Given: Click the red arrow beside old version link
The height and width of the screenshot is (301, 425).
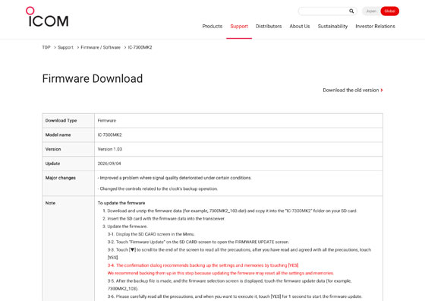Looking at the screenshot, I should [382, 90].
